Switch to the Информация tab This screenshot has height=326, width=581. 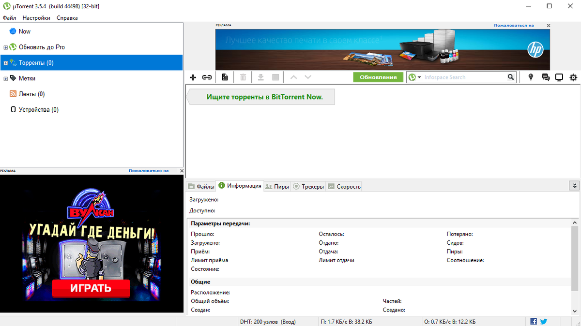coord(240,186)
